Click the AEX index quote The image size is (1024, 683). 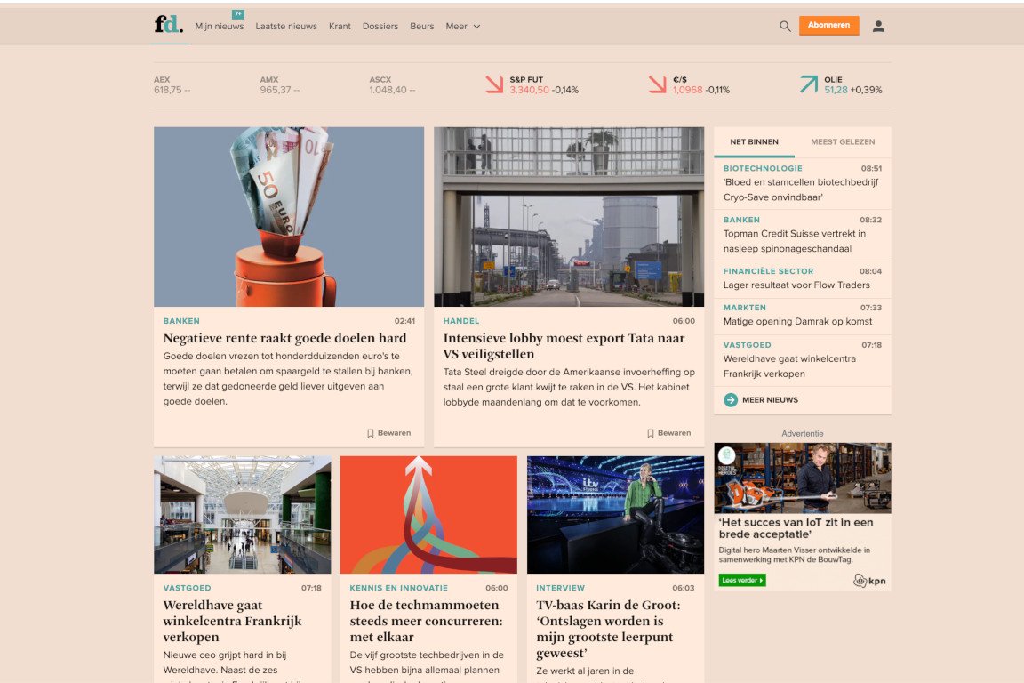pos(172,85)
